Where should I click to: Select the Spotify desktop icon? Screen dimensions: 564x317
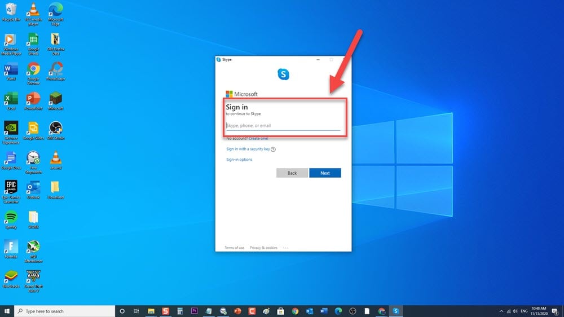[11, 219]
